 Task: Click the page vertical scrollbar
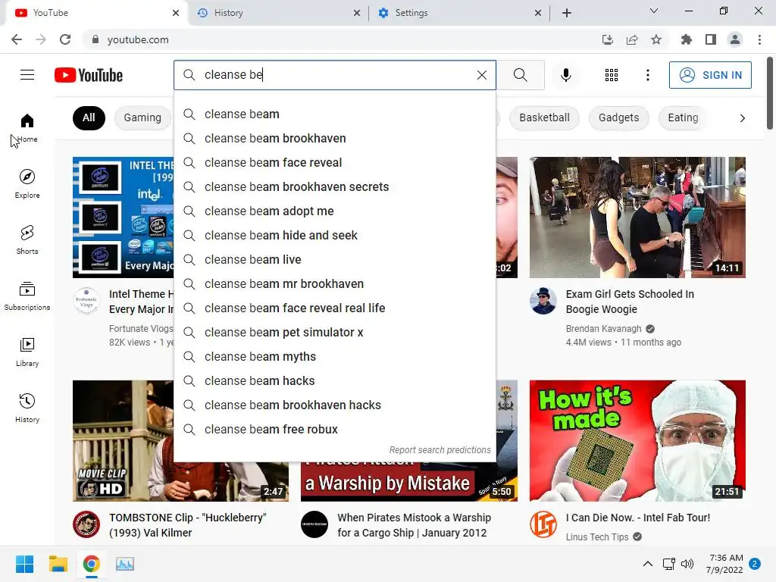point(770,94)
